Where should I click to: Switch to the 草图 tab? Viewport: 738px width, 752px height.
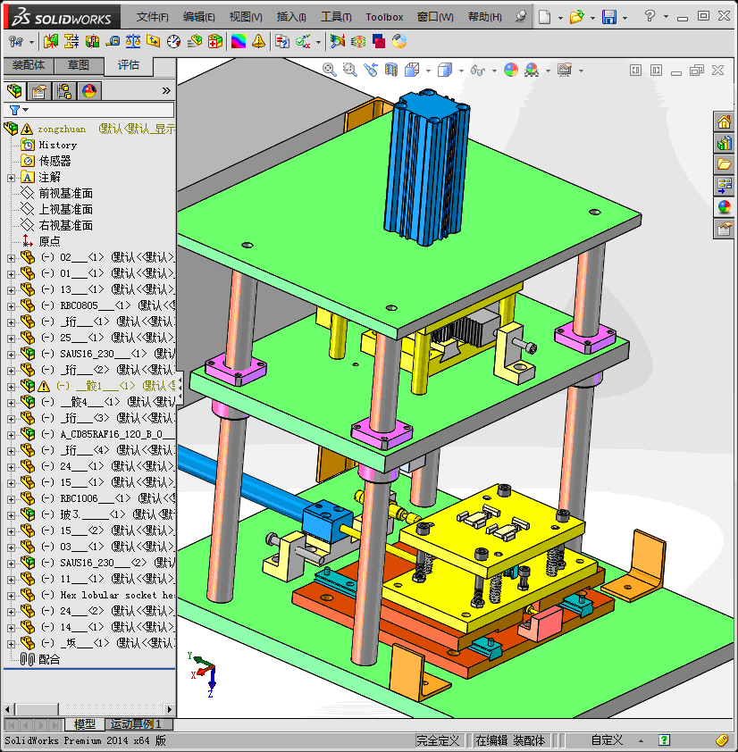[x=78, y=65]
